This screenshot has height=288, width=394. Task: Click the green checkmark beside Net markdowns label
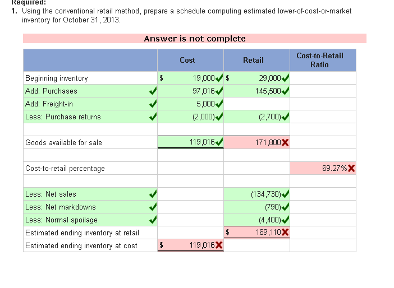[x=153, y=207]
